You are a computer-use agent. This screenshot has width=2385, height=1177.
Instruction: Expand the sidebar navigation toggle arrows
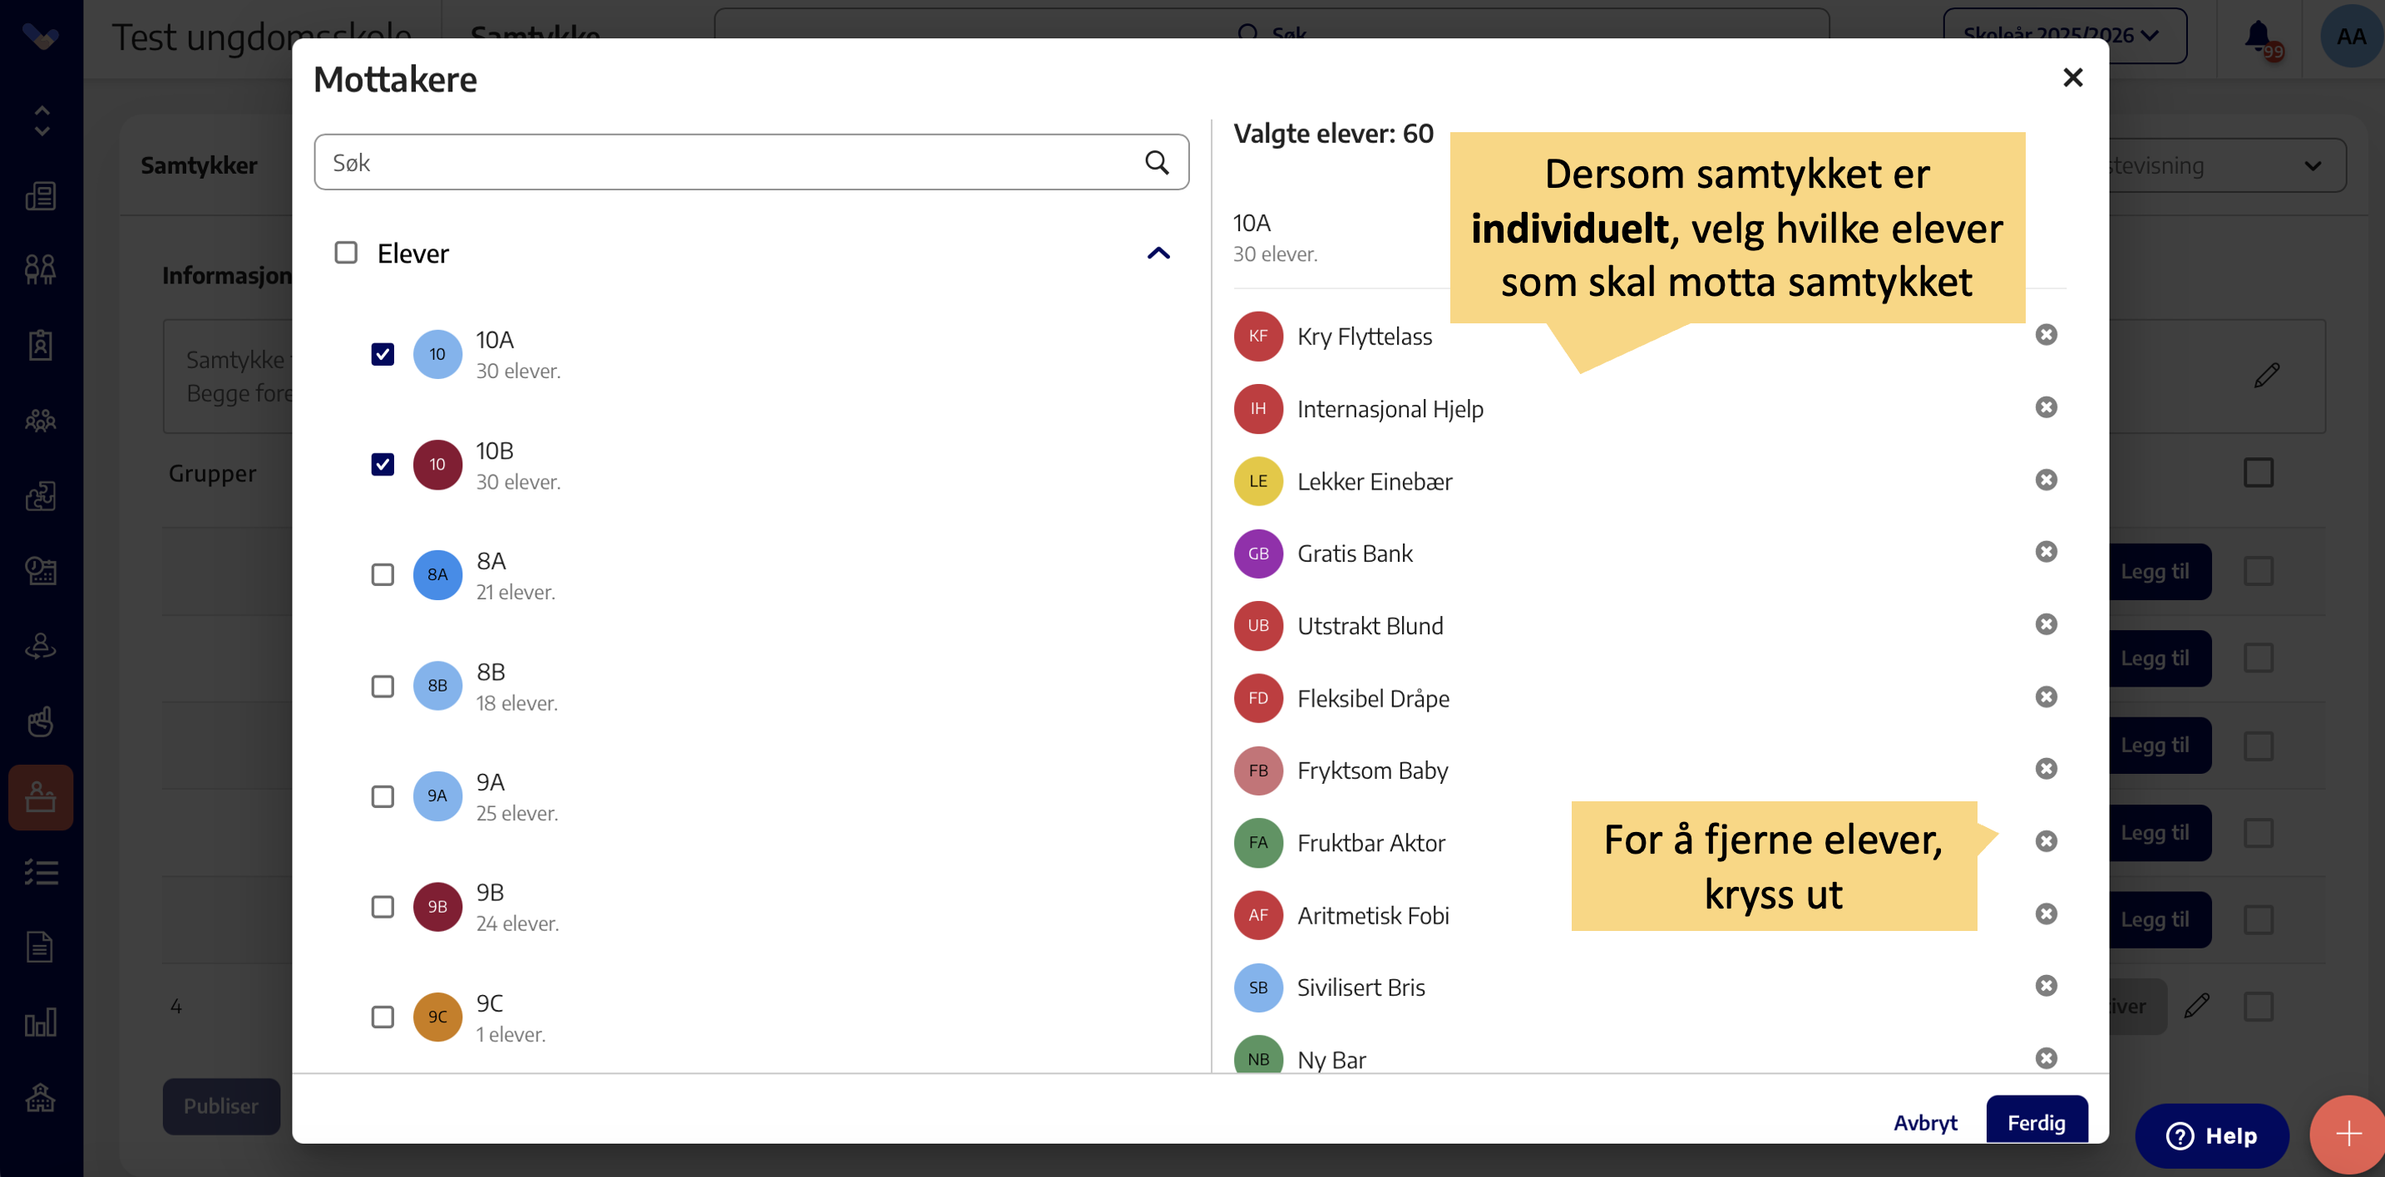coord(42,121)
